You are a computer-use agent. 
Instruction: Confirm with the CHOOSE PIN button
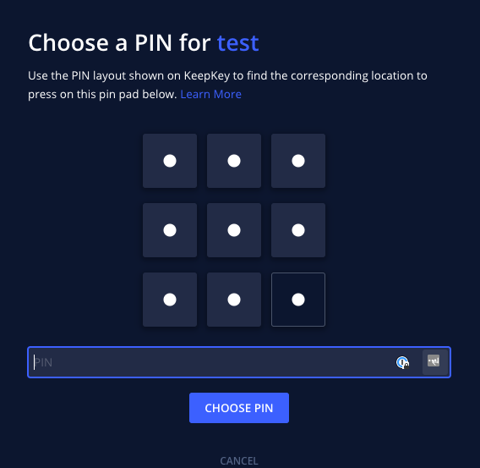[239, 408]
